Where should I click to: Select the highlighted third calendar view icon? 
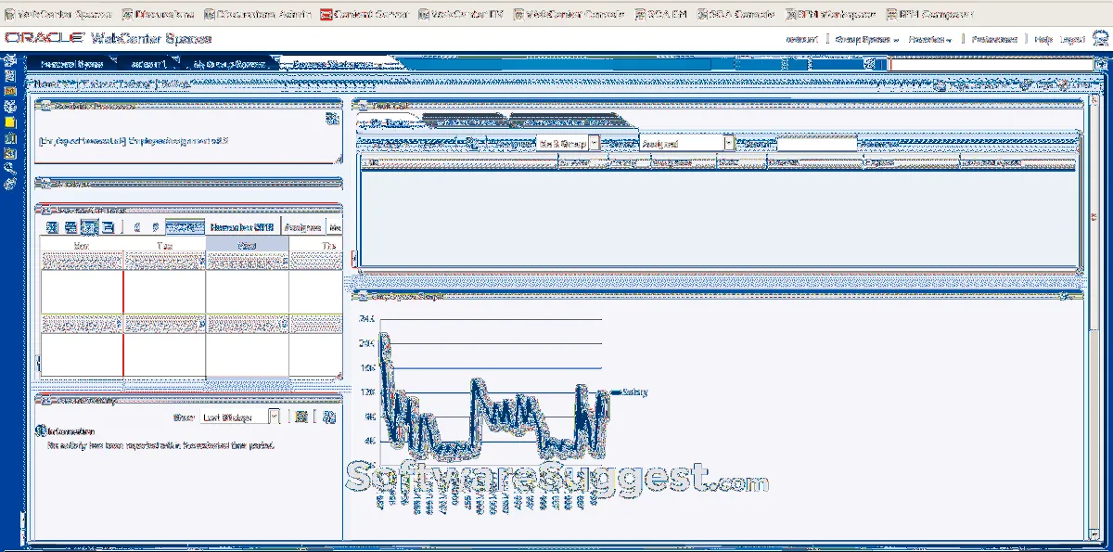(x=89, y=227)
